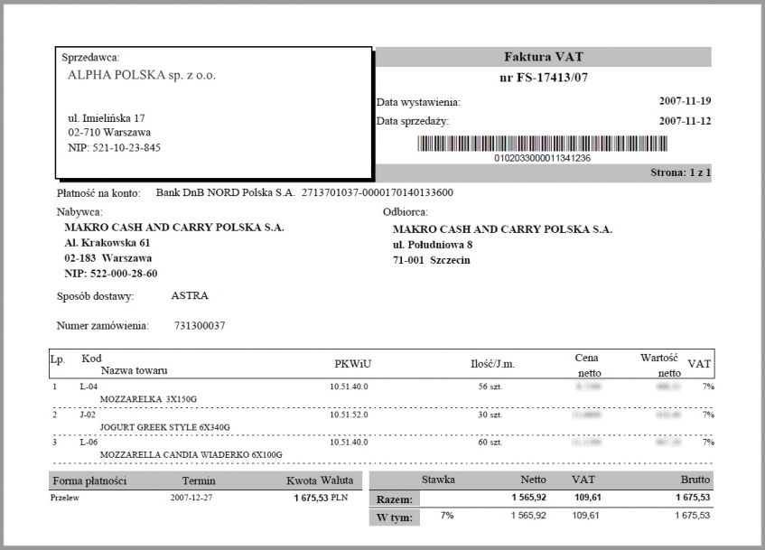Click the Forma płatności header
The height and width of the screenshot is (550, 765).
tap(89, 481)
